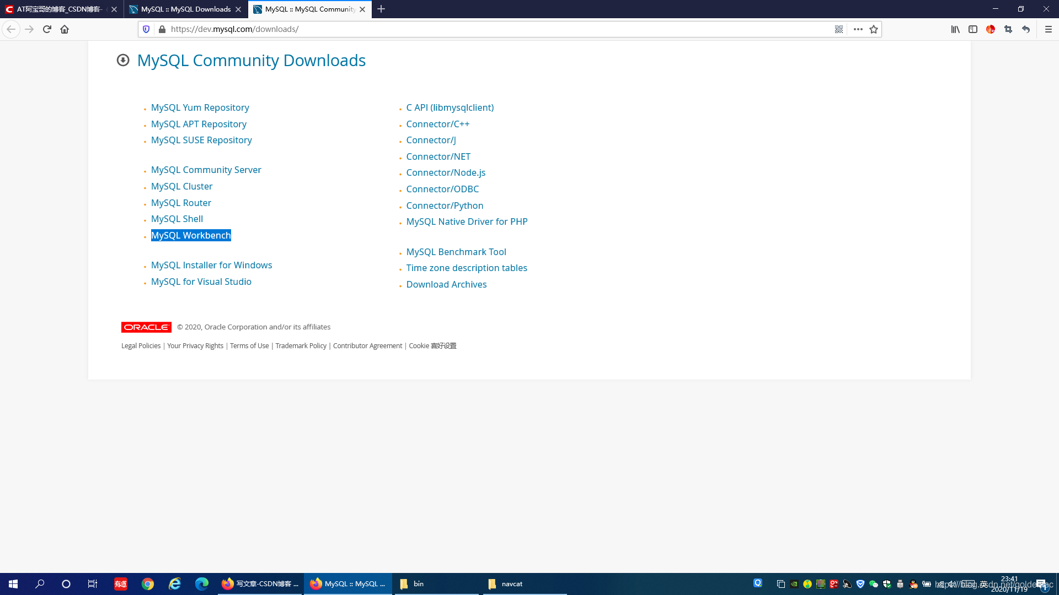The width and height of the screenshot is (1059, 595).
Task: Open Download Archives page
Action: [x=447, y=284]
